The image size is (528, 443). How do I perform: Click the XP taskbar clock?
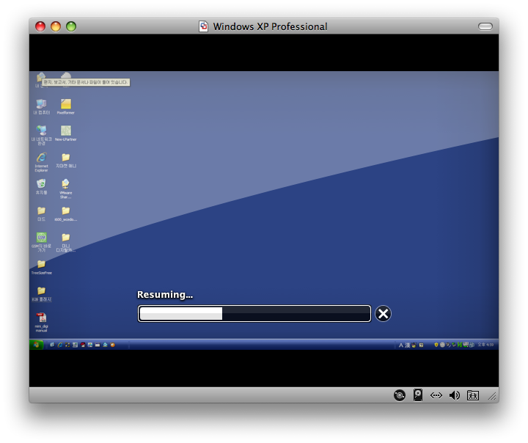click(x=485, y=345)
